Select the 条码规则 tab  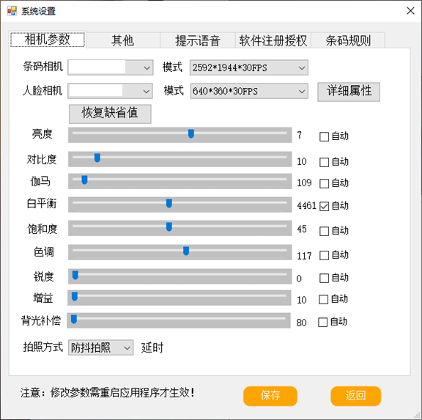(x=348, y=40)
